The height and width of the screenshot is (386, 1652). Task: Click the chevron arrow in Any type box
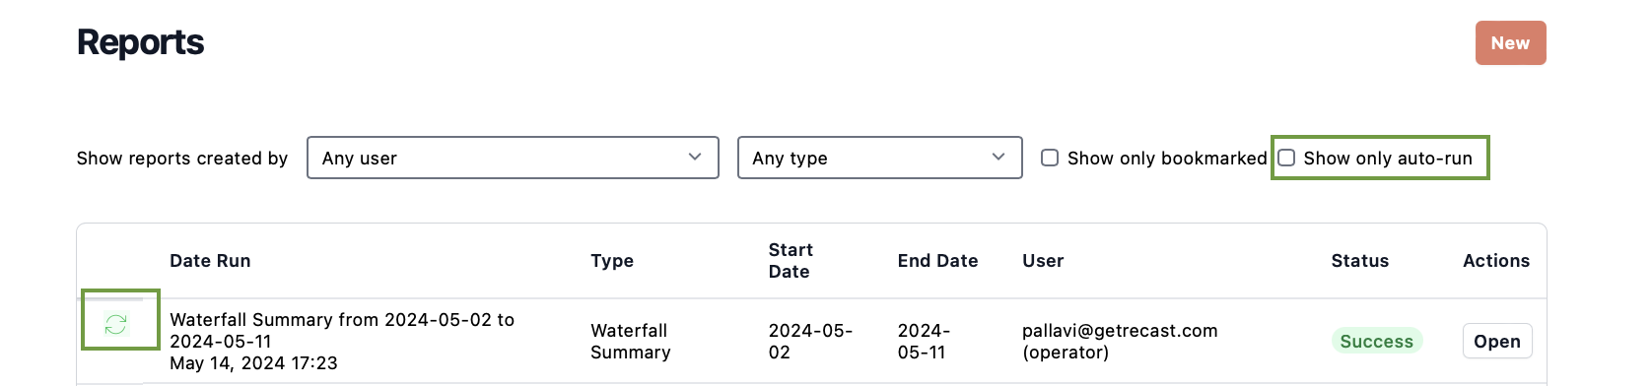998,158
